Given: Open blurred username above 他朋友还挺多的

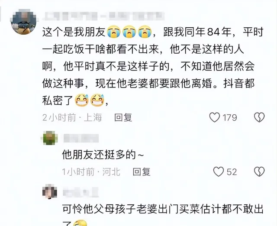Looking at the screenshot, I should click(x=81, y=138).
